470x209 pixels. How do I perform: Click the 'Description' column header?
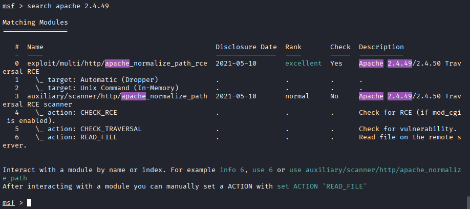point(381,47)
